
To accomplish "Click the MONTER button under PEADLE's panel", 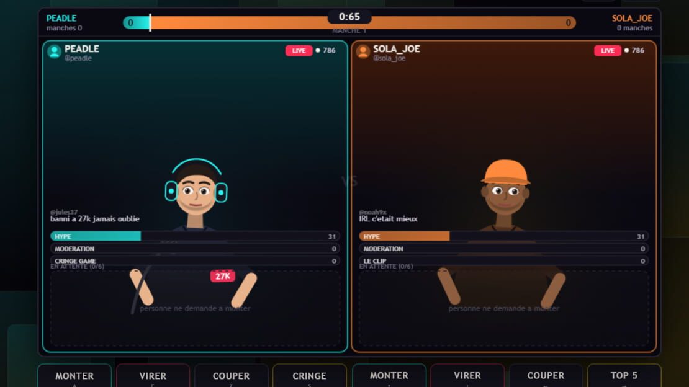I will point(74,376).
